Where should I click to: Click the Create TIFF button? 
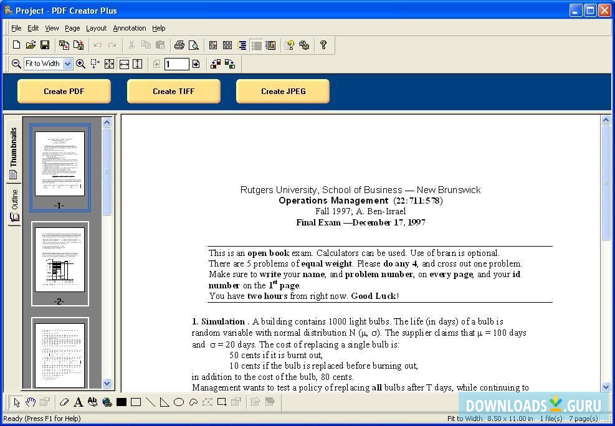173,91
